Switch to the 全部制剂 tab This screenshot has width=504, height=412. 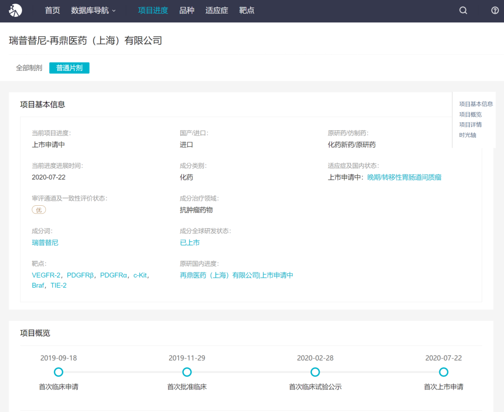coord(29,68)
